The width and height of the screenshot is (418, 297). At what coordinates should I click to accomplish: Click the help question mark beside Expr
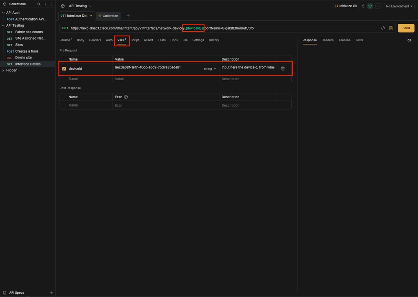point(126,97)
